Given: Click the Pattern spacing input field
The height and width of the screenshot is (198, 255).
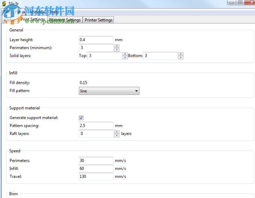Looking at the screenshot, I should click(x=96, y=126).
